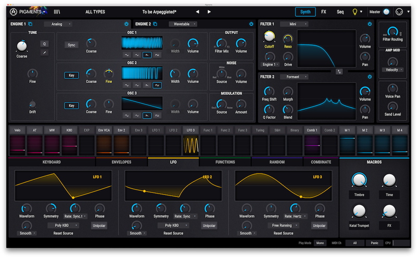Select sine waveform for OSC 3
Viewport: 417px width, 257px height.
tap(127, 115)
